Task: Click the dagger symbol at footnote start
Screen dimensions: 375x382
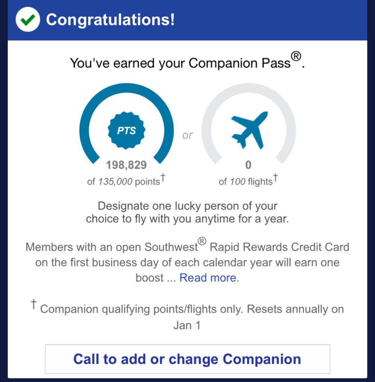Action: click(34, 305)
